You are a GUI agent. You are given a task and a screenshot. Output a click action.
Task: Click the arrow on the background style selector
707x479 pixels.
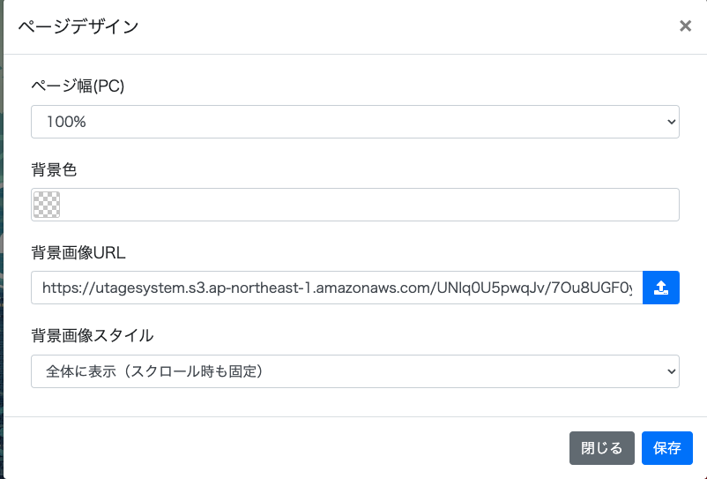671,371
